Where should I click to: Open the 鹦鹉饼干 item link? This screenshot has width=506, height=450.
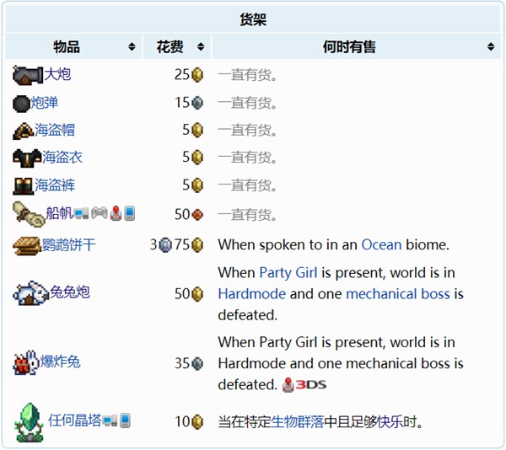(69, 245)
